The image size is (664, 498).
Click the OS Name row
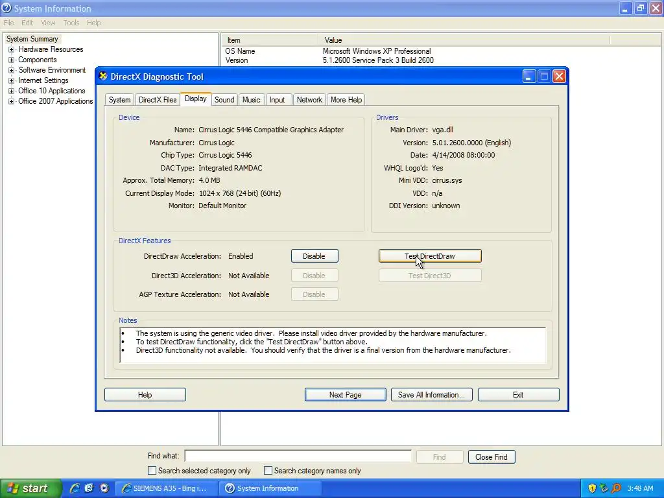[440, 51]
